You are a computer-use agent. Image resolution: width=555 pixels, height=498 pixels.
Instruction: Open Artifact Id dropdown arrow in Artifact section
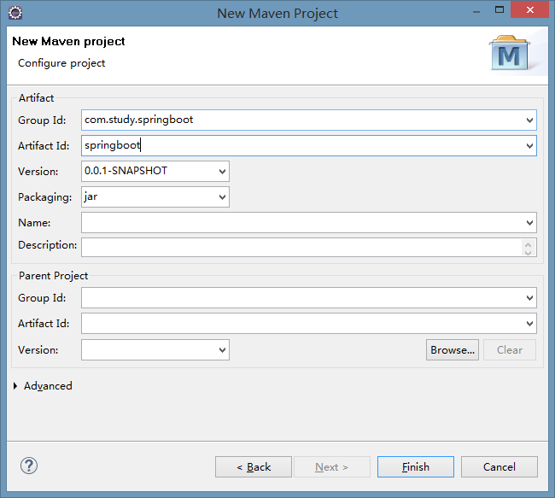(529, 145)
